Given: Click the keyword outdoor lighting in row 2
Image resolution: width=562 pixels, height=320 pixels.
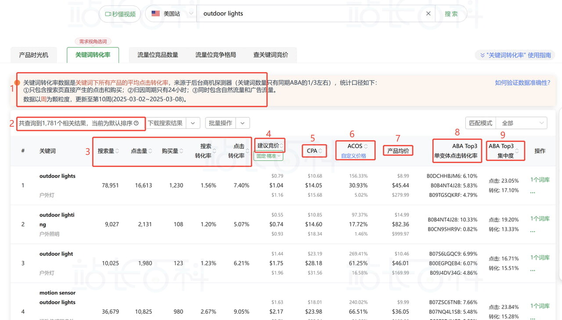Looking at the screenshot, I should [57, 219].
